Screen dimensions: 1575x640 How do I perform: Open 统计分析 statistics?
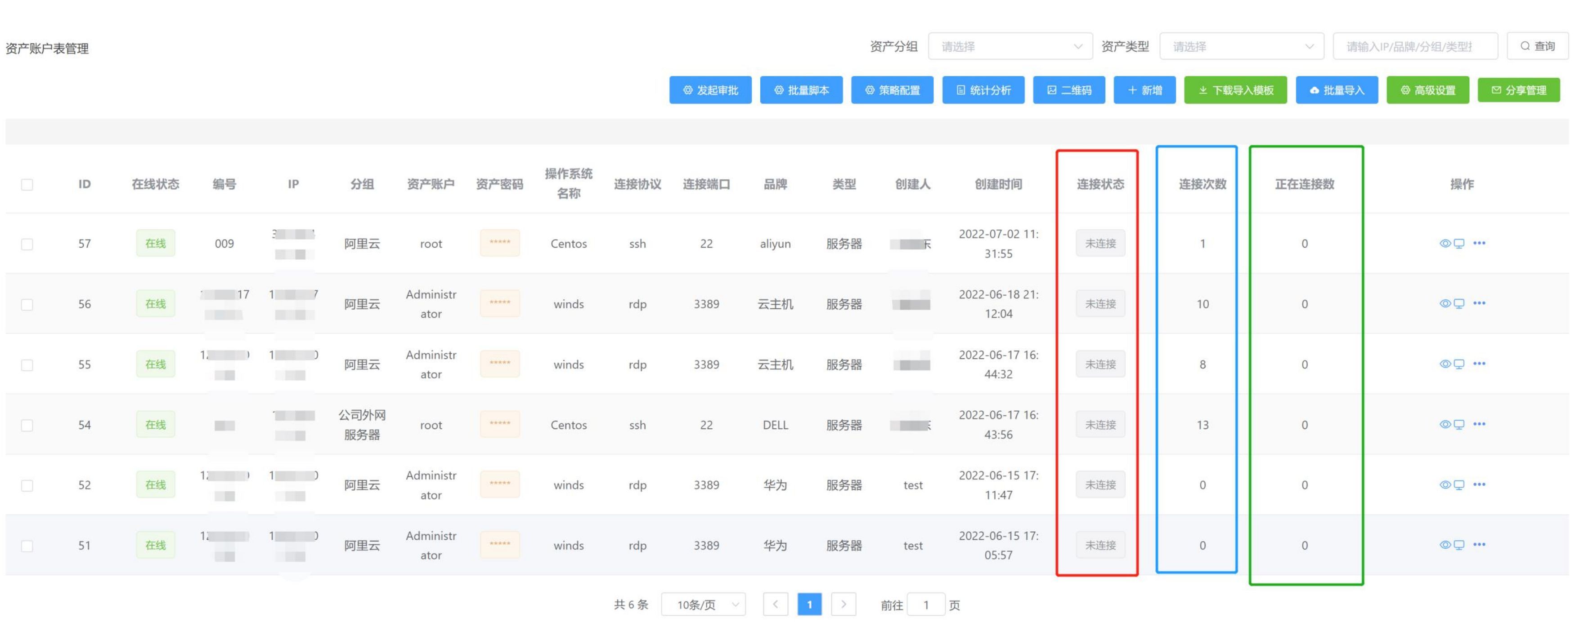coord(983,90)
